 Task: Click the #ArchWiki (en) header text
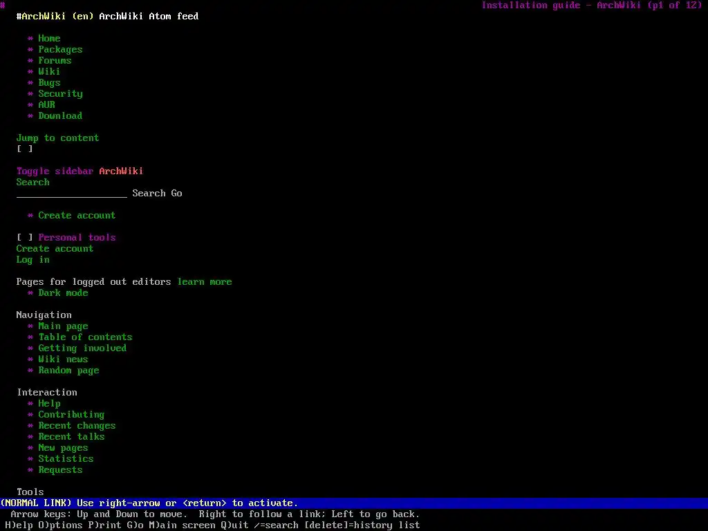pos(55,17)
